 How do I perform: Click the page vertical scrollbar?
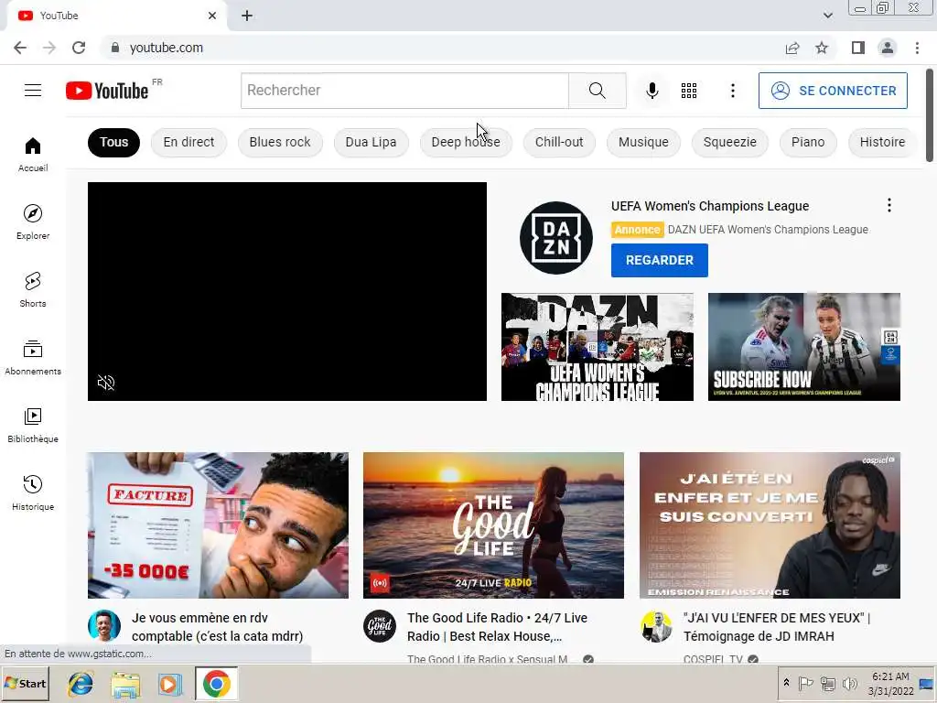click(x=930, y=114)
